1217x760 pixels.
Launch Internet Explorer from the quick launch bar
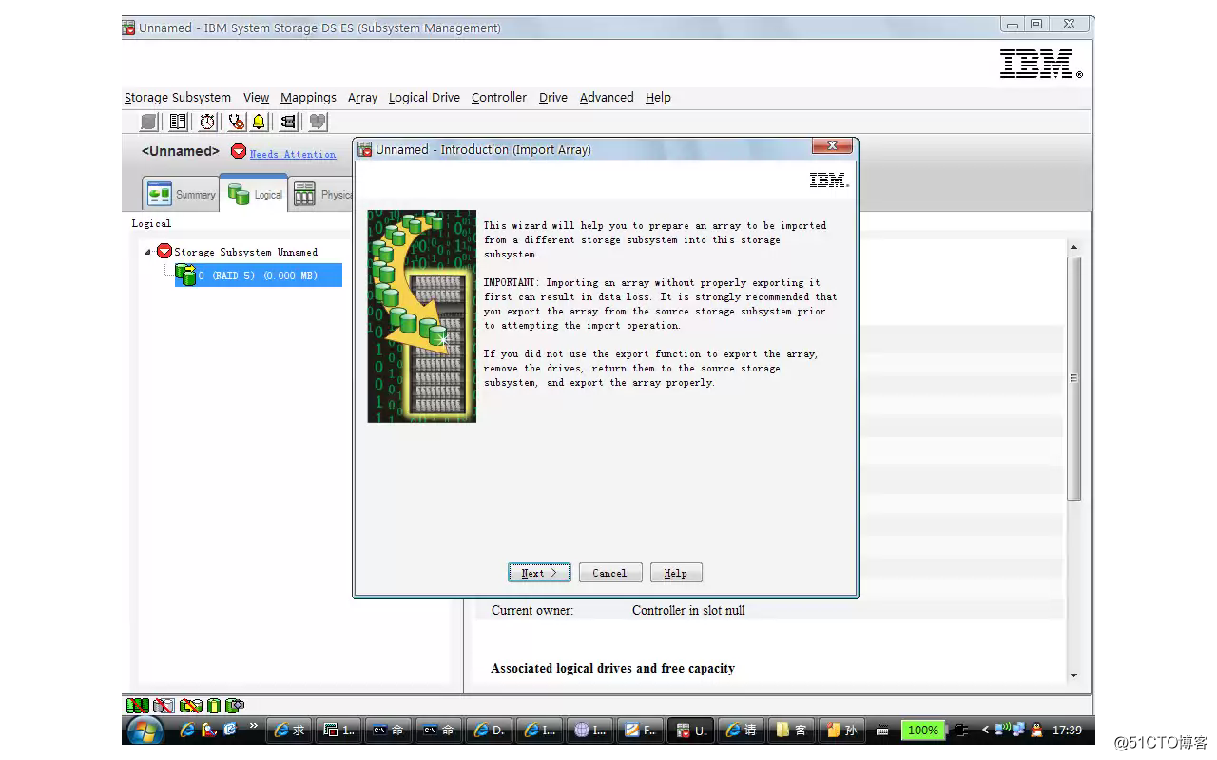(x=187, y=731)
